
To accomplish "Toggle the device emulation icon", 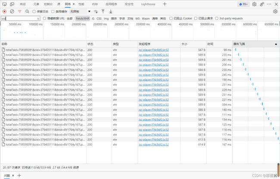I will [12, 4].
